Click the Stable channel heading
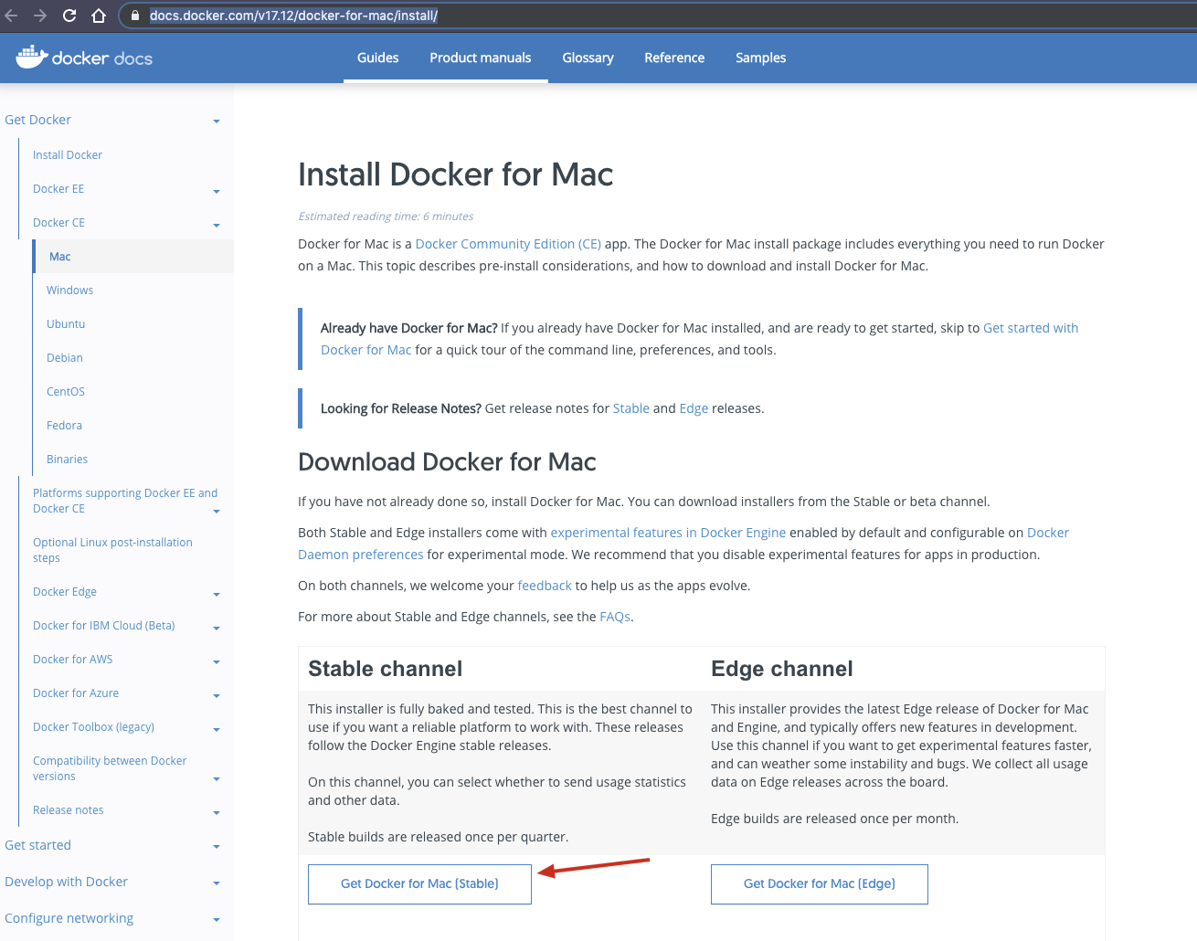This screenshot has height=941, width=1197. pyautogui.click(x=386, y=669)
